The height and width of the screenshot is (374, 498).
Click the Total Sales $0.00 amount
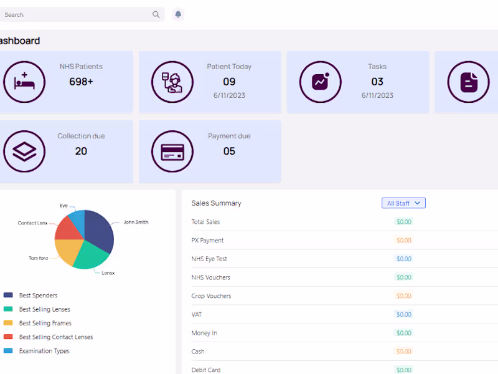[x=403, y=221]
